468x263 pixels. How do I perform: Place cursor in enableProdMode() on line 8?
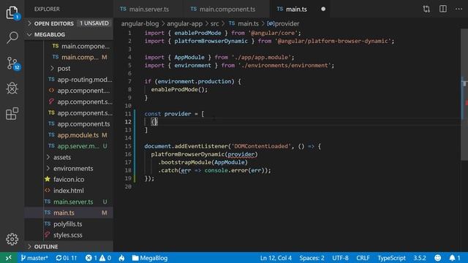click(179, 89)
